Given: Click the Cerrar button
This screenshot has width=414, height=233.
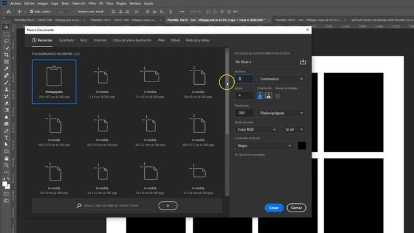Looking at the screenshot, I should pyautogui.click(x=296, y=208).
